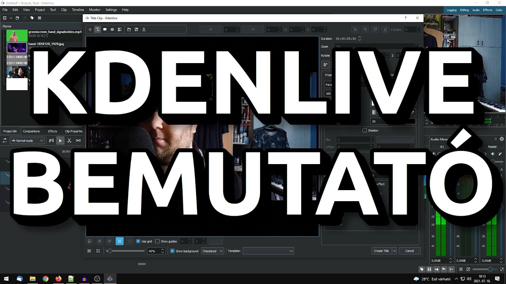The image size is (506, 284).
Task: Open File Explorer from taskbar
Action: tap(32, 279)
